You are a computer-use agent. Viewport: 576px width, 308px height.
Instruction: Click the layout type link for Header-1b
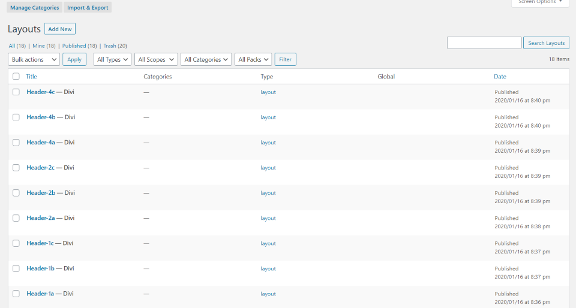point(268,269)
